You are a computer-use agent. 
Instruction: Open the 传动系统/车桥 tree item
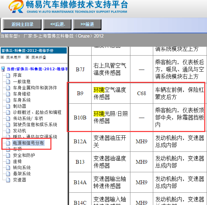(x=28, y=118)
